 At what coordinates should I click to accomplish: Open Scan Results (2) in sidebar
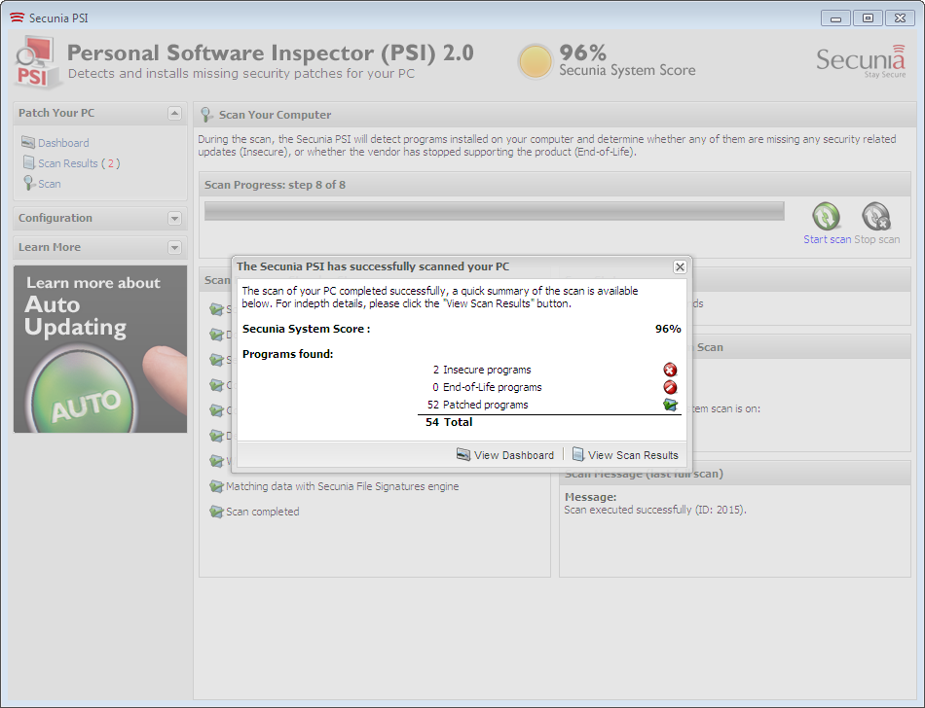point(79,163)
